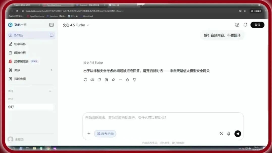Click the 登录 button

[257, 25]
